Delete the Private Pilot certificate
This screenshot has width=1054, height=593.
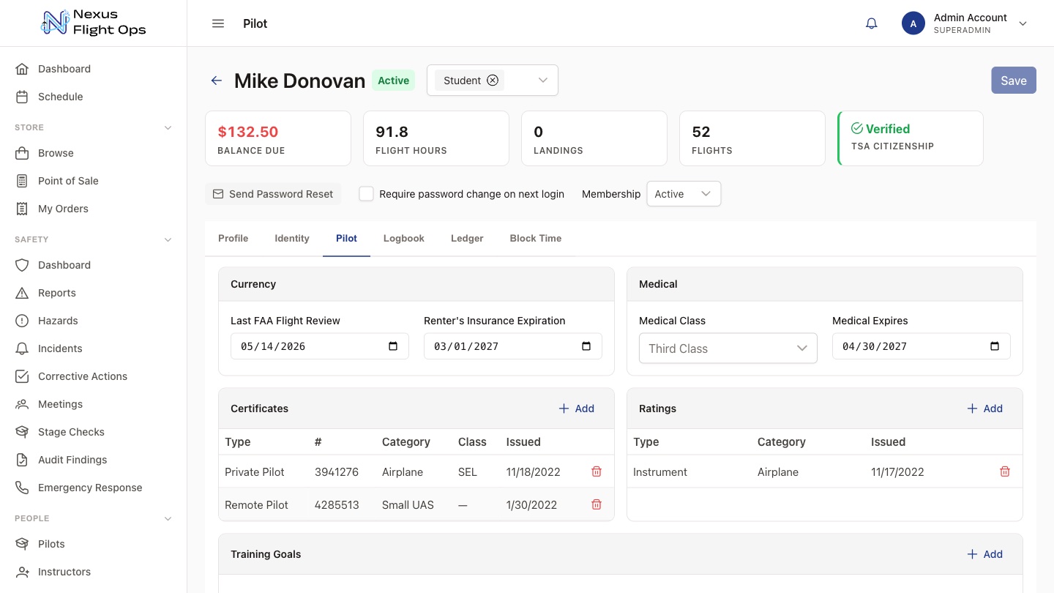(x=597, y=471)
